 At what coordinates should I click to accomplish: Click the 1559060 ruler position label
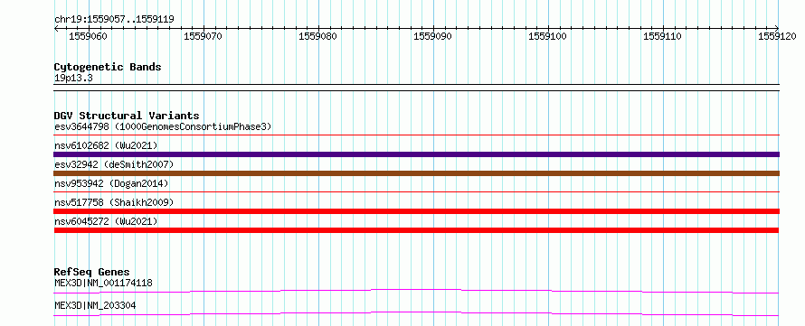[x=88, y=36]
